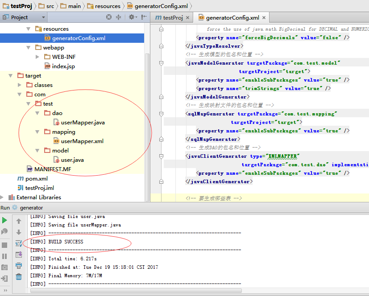Open project panel settings gear

click(133, 17)
